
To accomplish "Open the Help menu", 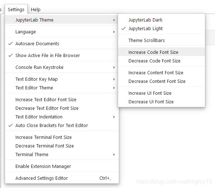I will 36,9.
